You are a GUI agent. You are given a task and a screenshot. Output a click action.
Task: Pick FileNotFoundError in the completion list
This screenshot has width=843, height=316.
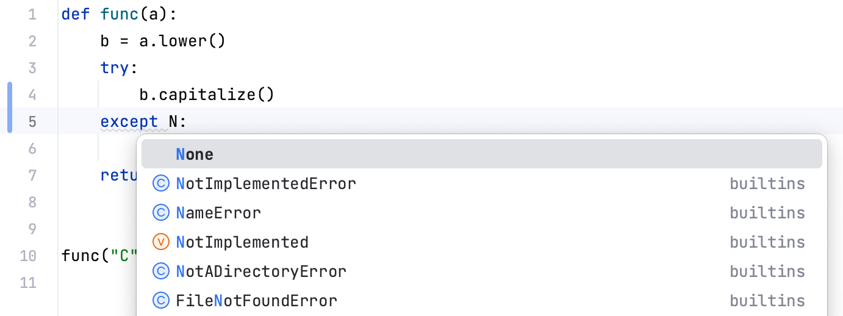[256, 301]
